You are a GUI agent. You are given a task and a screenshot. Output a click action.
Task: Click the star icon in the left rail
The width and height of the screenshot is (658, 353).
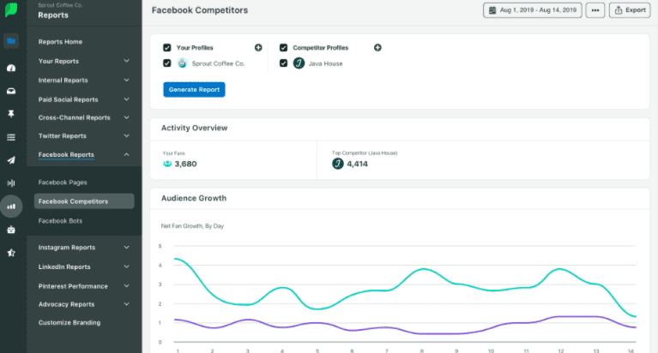pos(11,252)
